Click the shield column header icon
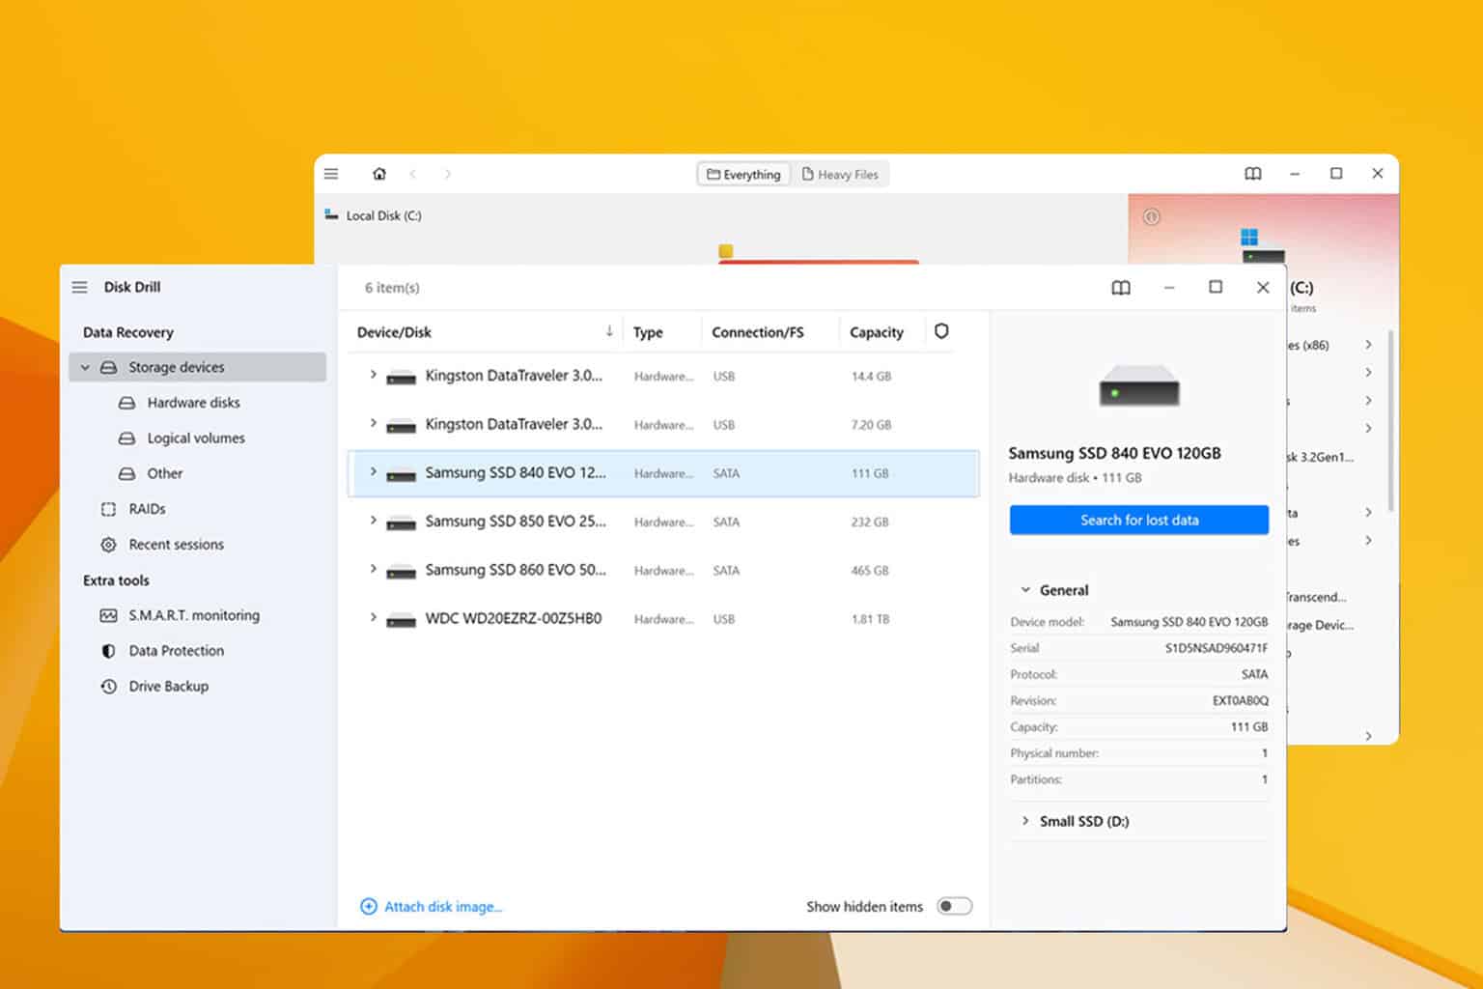1483x989 pixels. pos(941,331)
